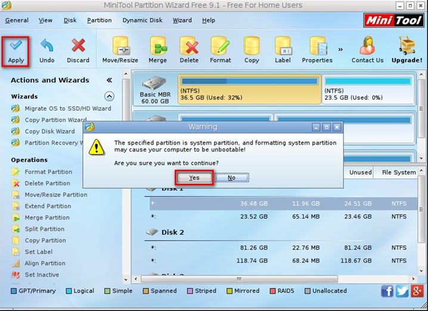This screenshot has height=311, width=428.
Task: Show more toolbar items chevron
Action: point(340,50)
